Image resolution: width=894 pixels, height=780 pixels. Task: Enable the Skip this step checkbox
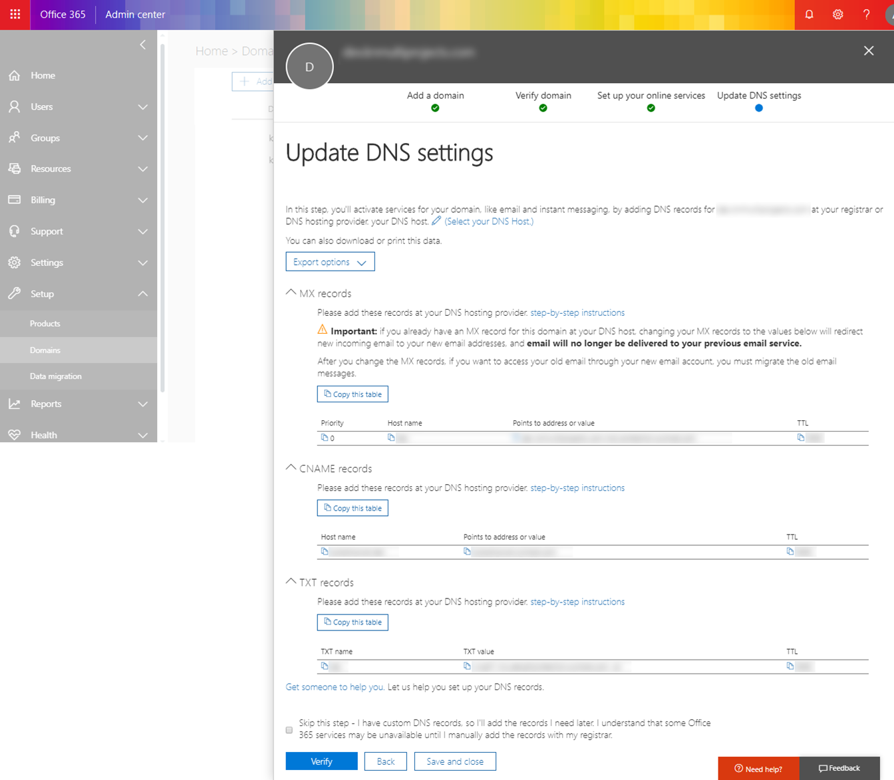(x=289, y=729)
